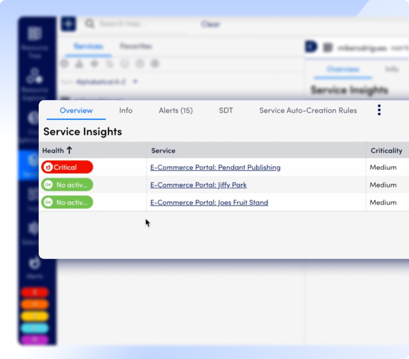Viewport: 409px width, 359px height.
Task: Expand the Sort Alphabetical A-Z dropdown
Action: [135, 81]
